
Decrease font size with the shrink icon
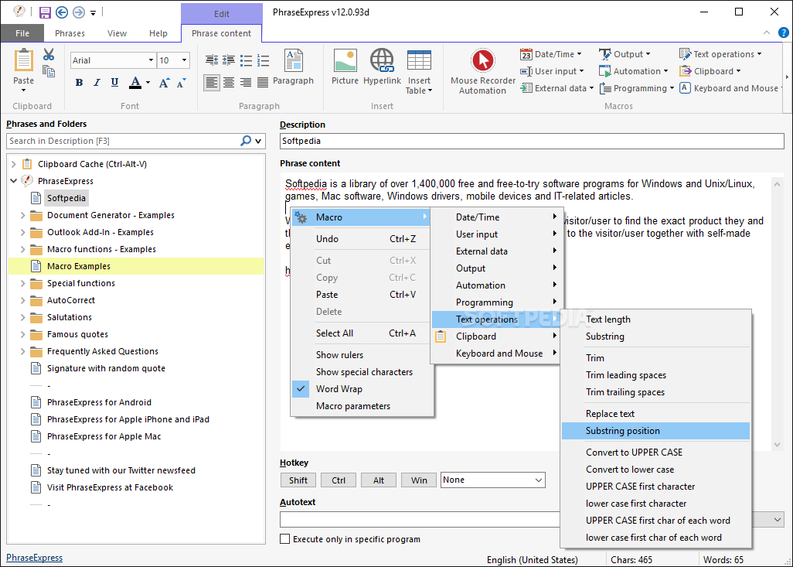tap(181, 83)
